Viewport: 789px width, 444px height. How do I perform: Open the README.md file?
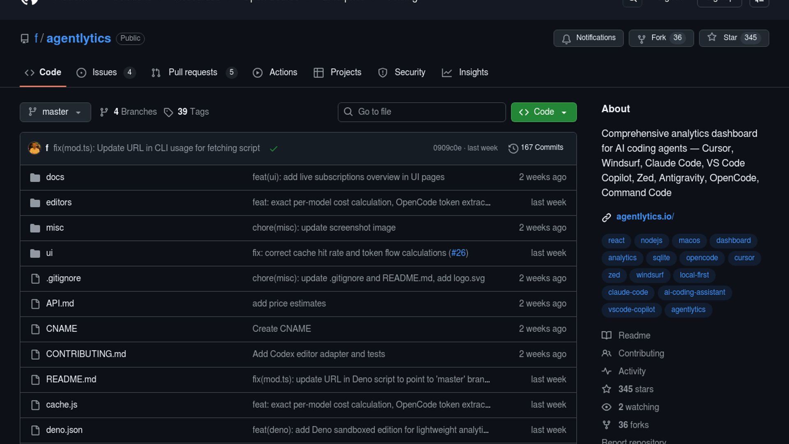tap(71, 379)
